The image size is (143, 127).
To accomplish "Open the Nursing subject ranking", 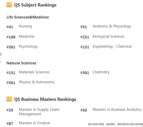I will [x=25, y=26].
